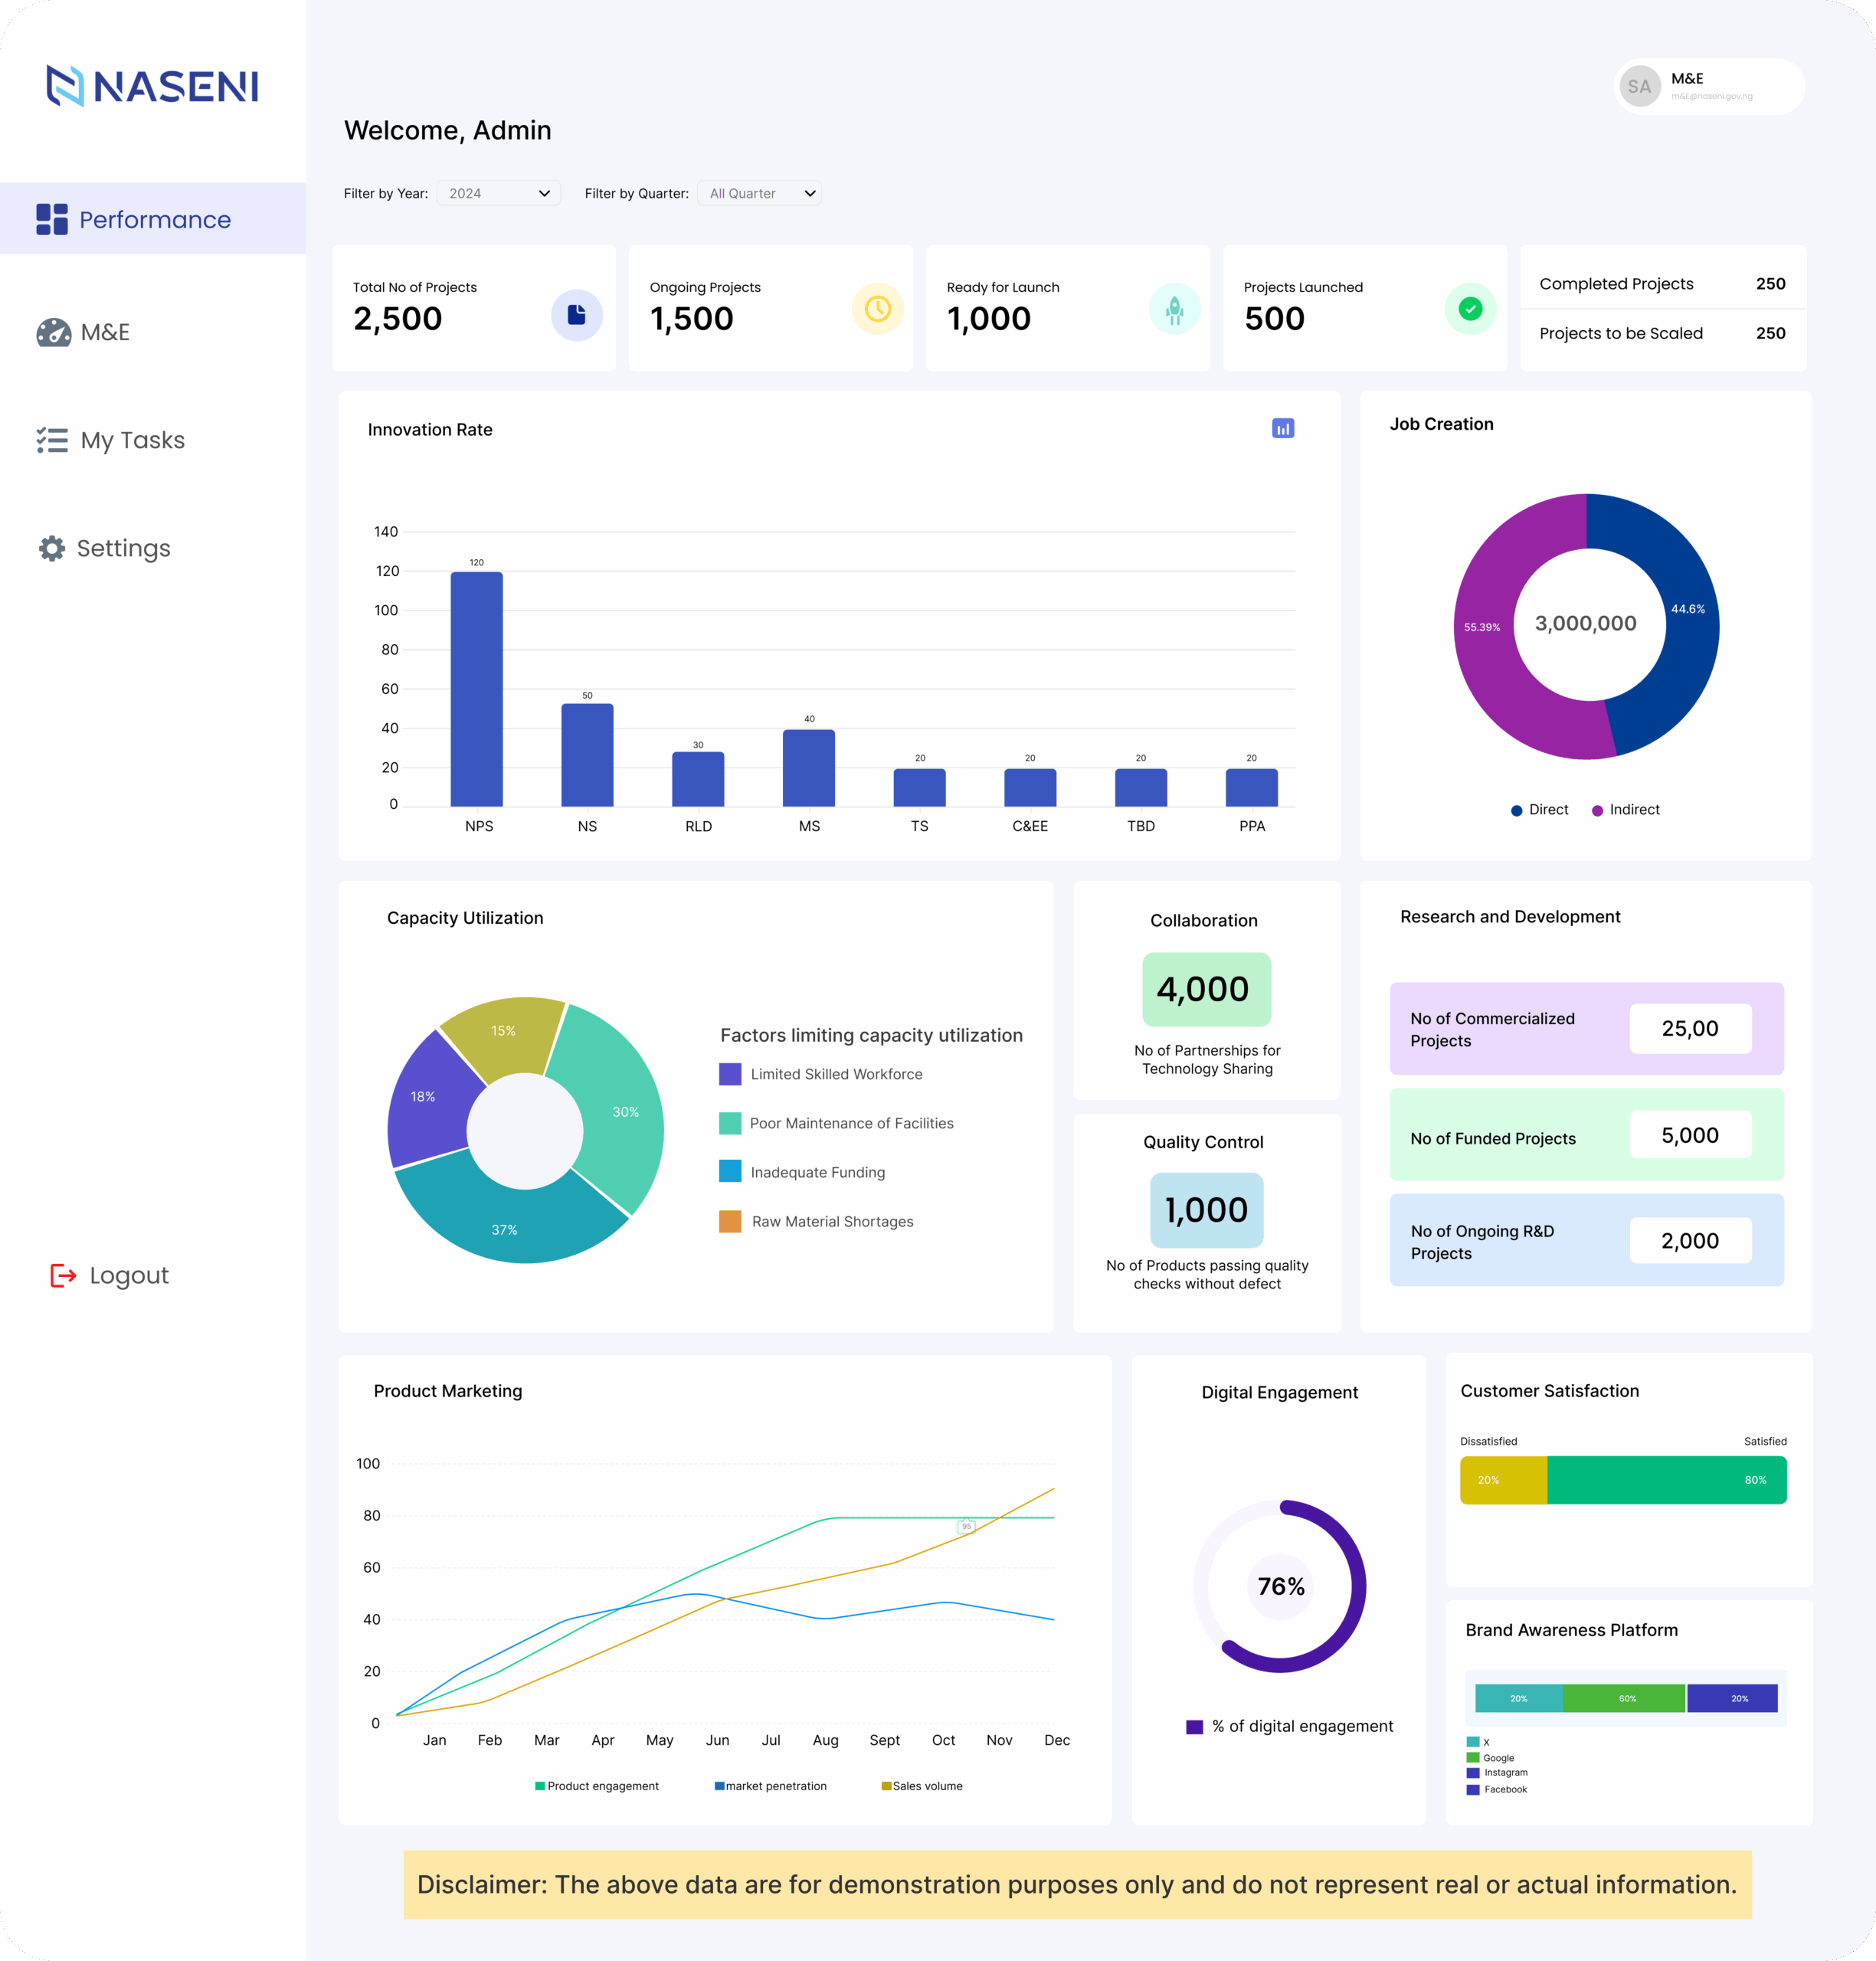The image size is (1876, 1961).
Task: Click the Innovation Rate chart type icon
Action: click(x=1282, y=429)
